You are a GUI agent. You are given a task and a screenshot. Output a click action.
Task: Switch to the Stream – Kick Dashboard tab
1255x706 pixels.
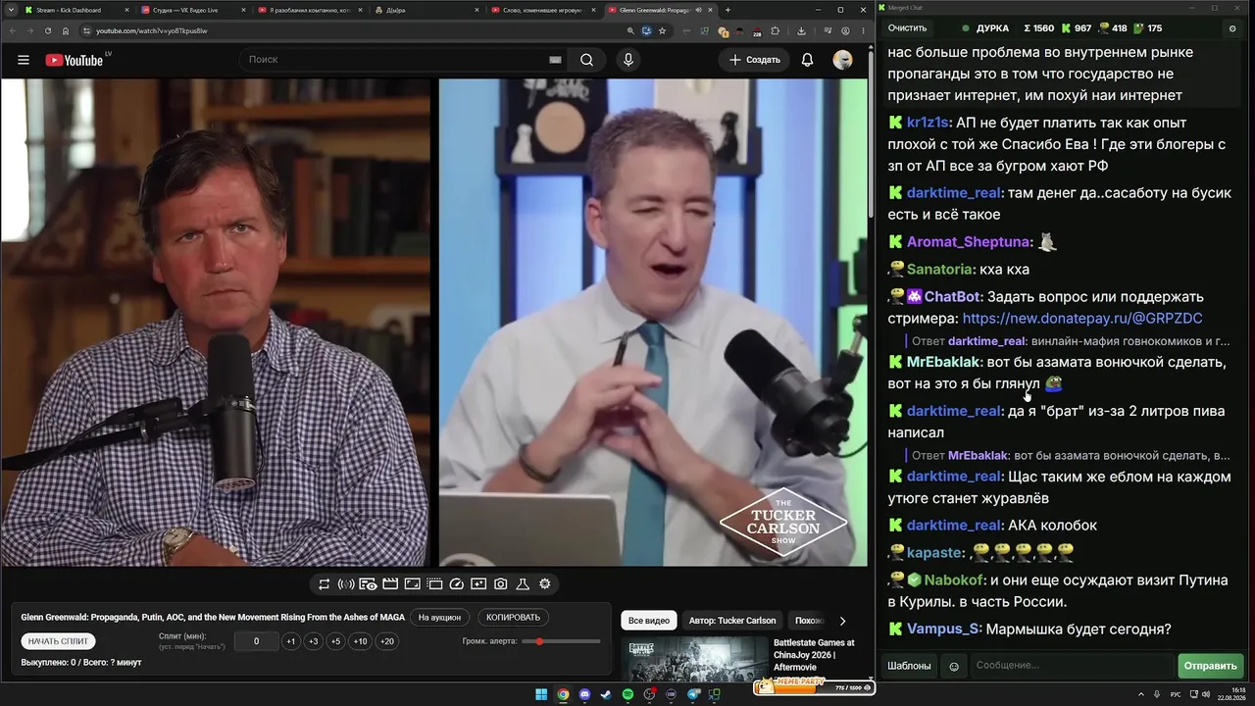(x=75, y=10)
